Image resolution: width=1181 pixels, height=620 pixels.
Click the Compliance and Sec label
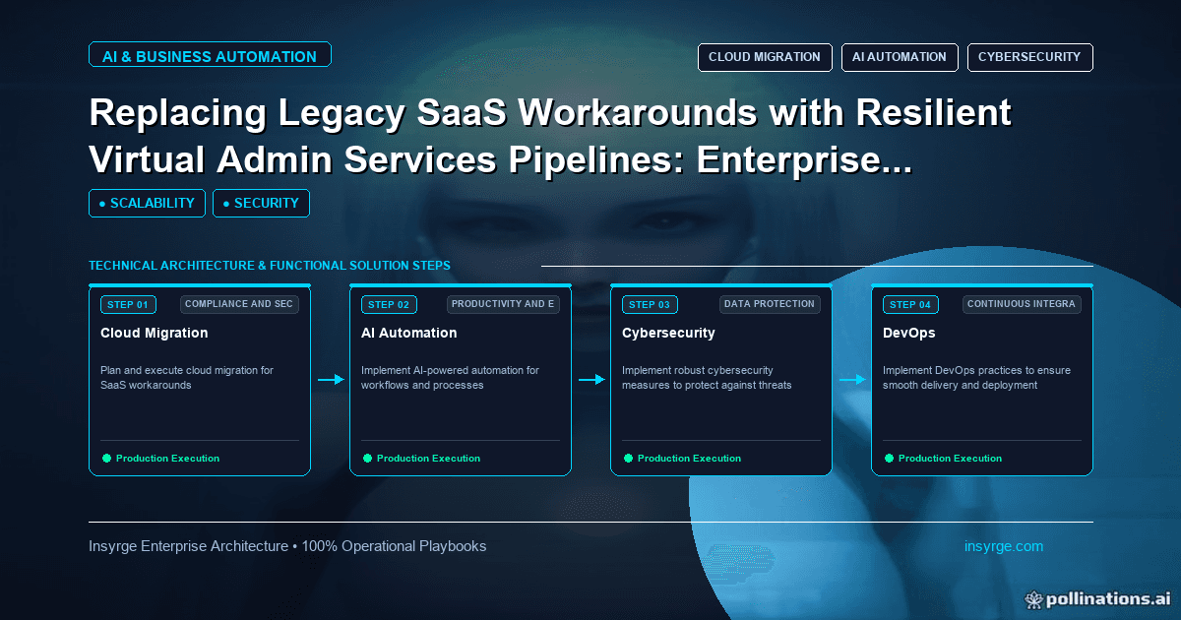click(x=239, y=304)
